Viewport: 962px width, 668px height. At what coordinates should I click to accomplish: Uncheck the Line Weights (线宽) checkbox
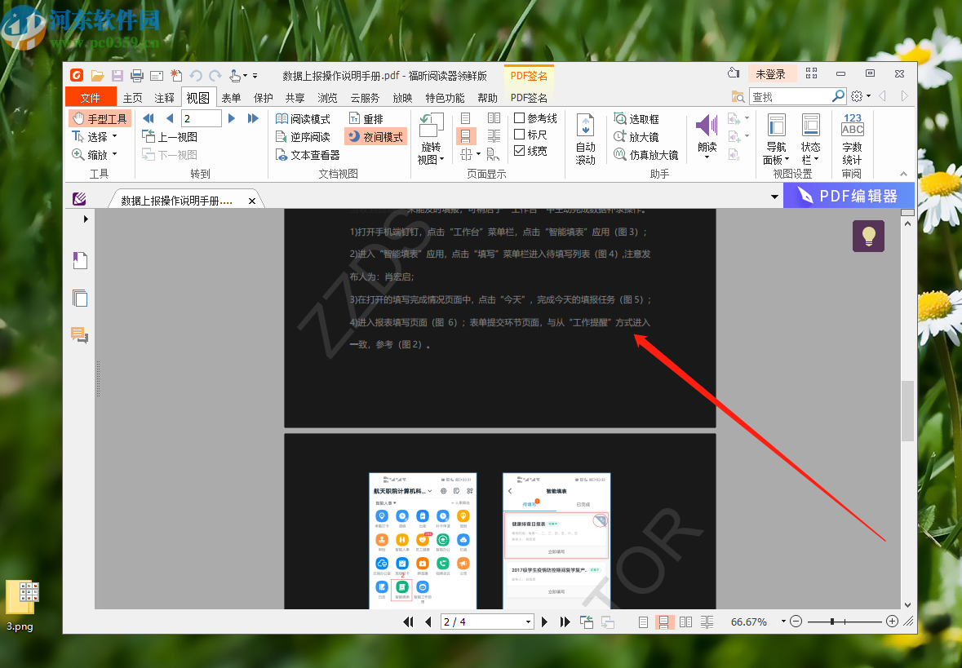click(520, 151)
